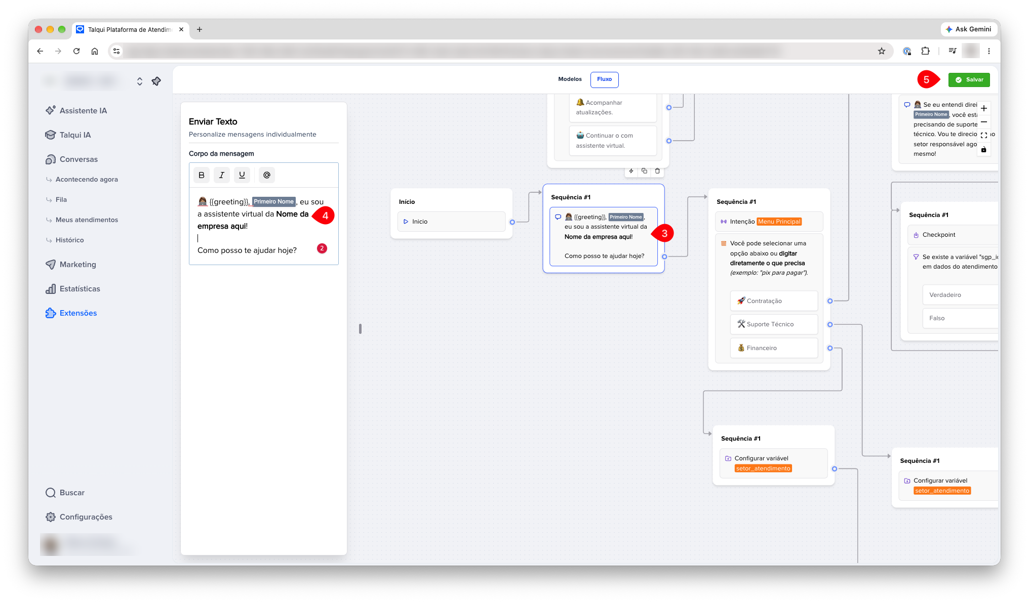Apply bold formatting in message editor
The width and height of the screenshot is (1029, 603).
(202, 175)
